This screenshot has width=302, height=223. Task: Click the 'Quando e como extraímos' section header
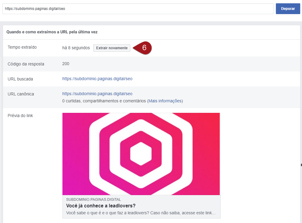click(x=52, y=32)
